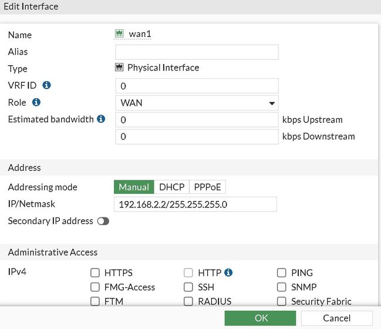The height and width of the screenshot is (329, 381).
Task: Click the info icon next to Role
Action: (36, 102)
